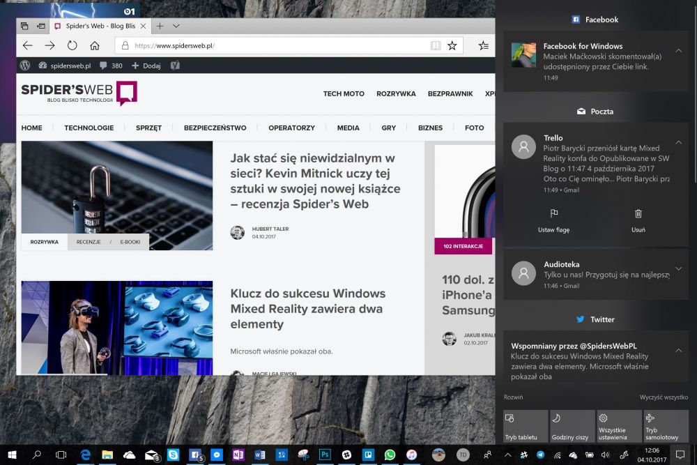Collapse the Twitter notification chevron

coord(679,350)
